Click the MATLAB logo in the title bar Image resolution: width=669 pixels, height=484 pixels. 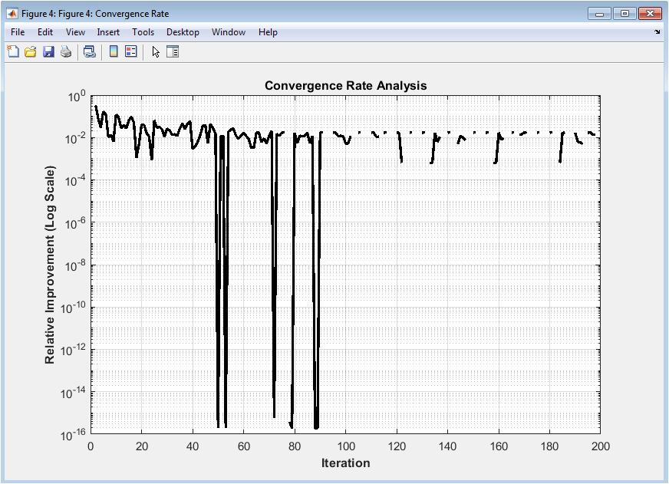tap(12, 14)
